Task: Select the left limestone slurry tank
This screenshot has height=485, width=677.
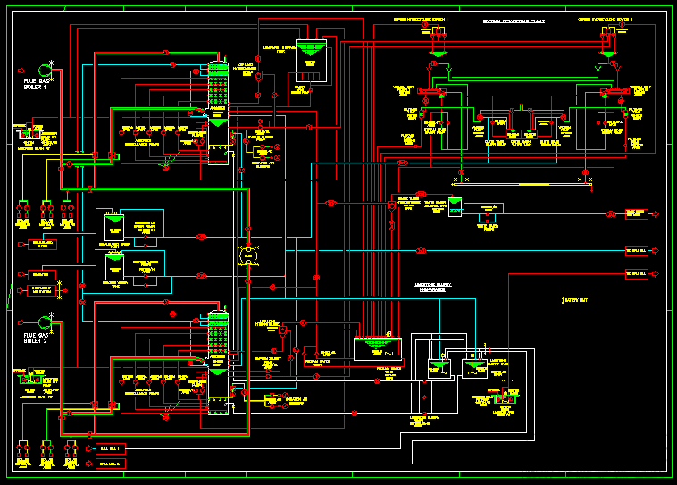Action: [439, 368]
